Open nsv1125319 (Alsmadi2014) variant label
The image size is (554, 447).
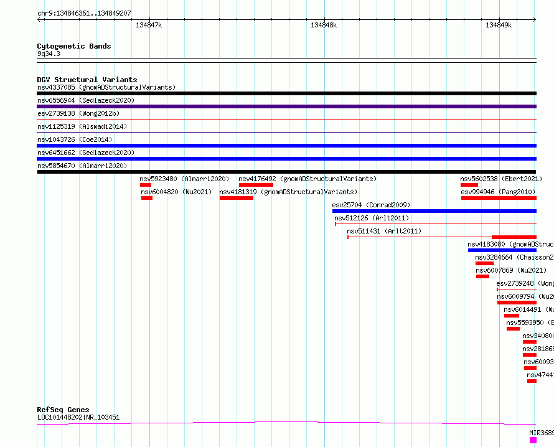[82, 126]
